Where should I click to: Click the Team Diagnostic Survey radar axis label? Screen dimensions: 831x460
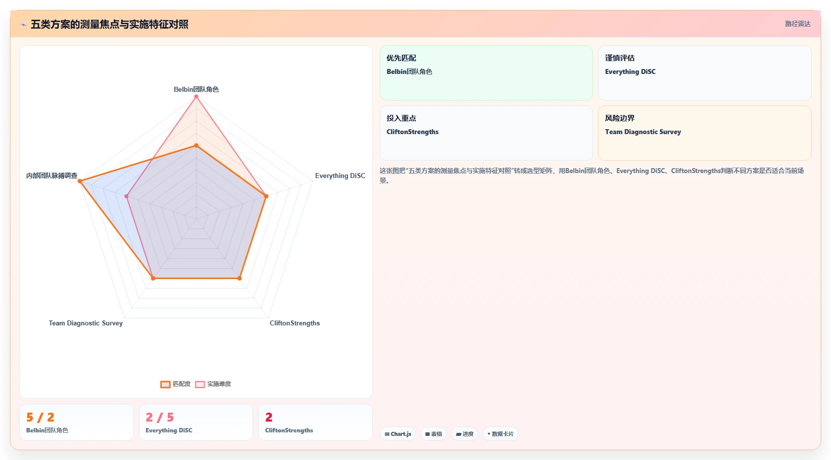click(86, 323)
